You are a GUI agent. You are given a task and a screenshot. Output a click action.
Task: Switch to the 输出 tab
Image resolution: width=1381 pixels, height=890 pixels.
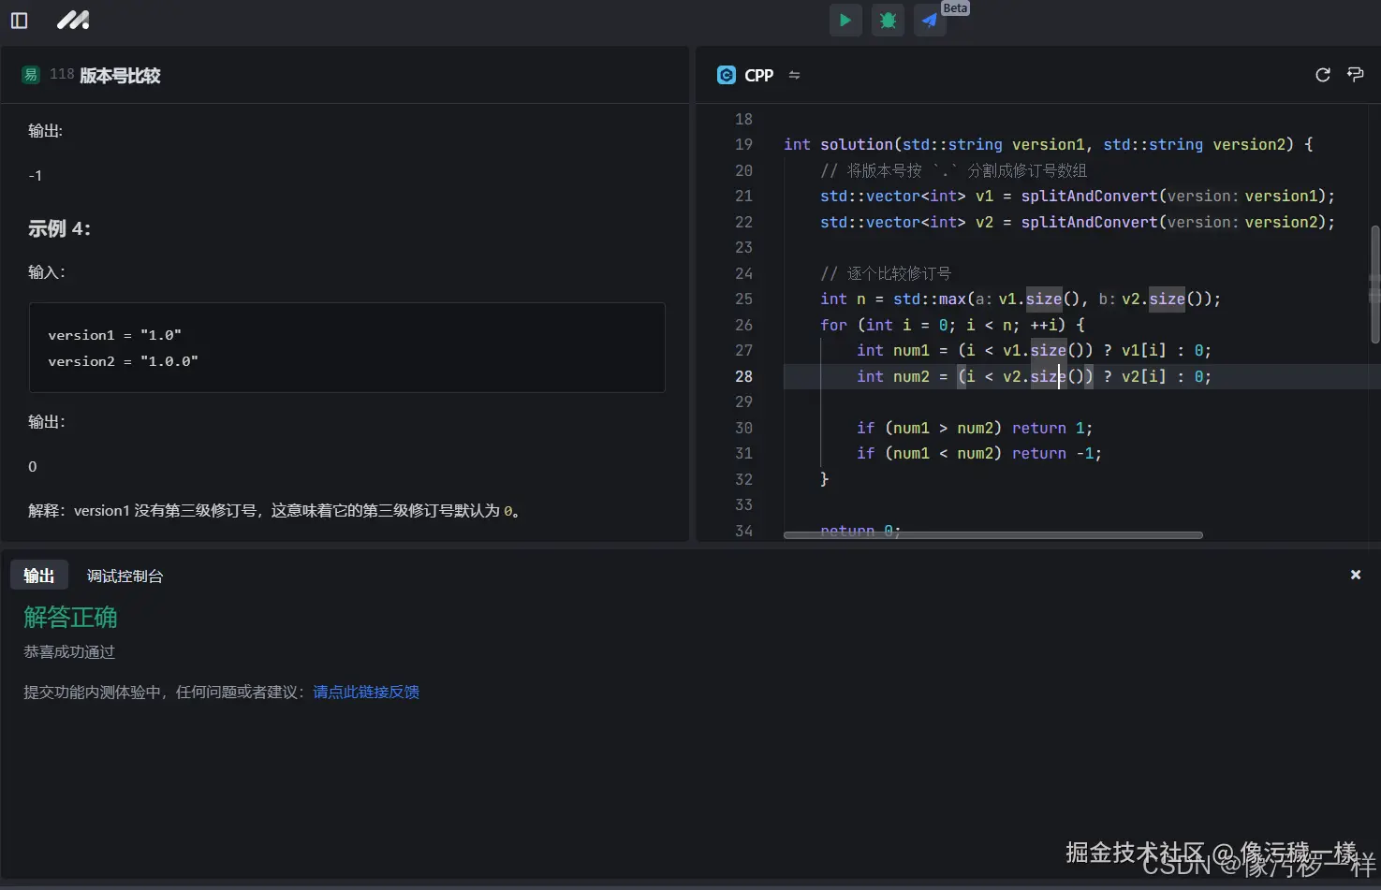pos(39,576)
